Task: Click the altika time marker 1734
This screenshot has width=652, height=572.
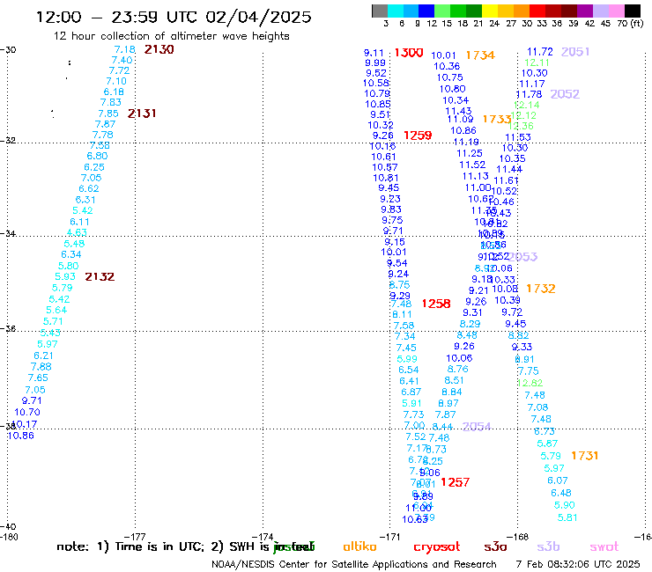Action: point(480,55)
